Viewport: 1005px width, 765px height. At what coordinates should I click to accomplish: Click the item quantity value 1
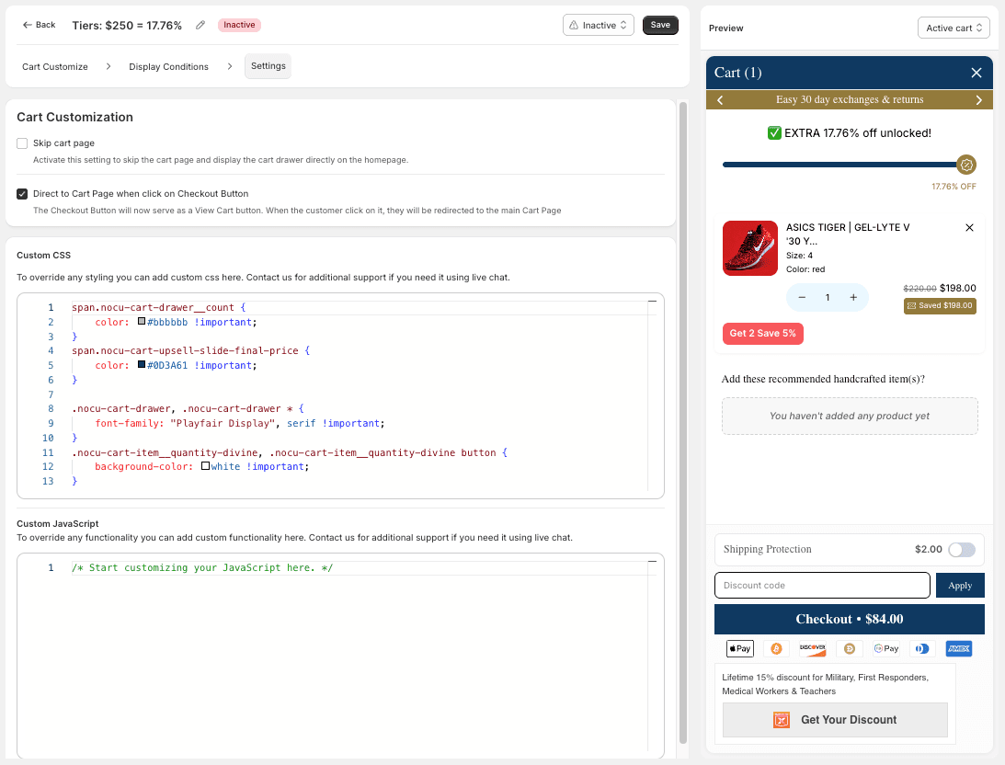coord(828,297)
